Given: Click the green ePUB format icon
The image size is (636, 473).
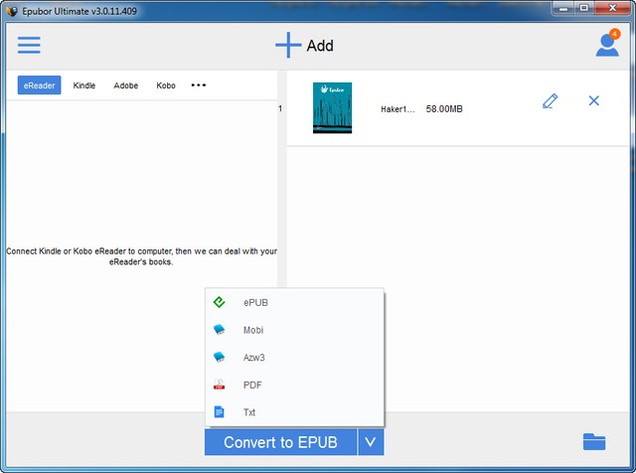Looking at the screenshot, I should (219, 302).
